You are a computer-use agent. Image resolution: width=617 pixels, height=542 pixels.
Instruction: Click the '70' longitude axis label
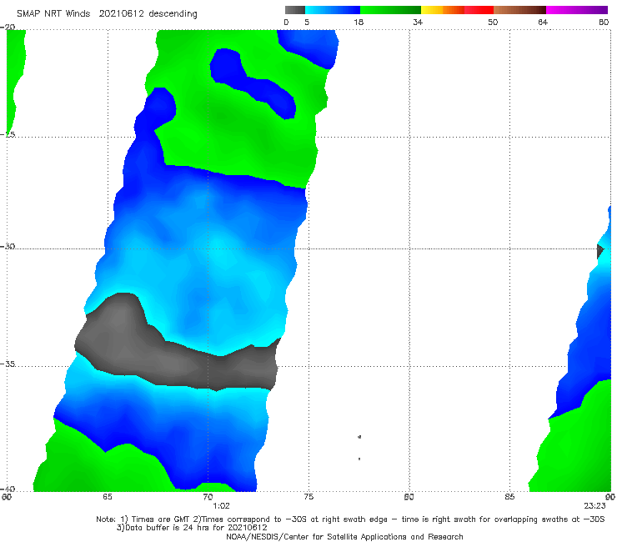pyautogui.click(x=208, y=497)
